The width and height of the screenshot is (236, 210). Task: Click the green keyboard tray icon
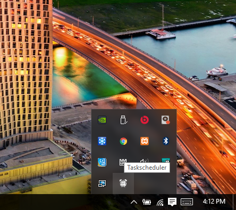tap(166, 161)
